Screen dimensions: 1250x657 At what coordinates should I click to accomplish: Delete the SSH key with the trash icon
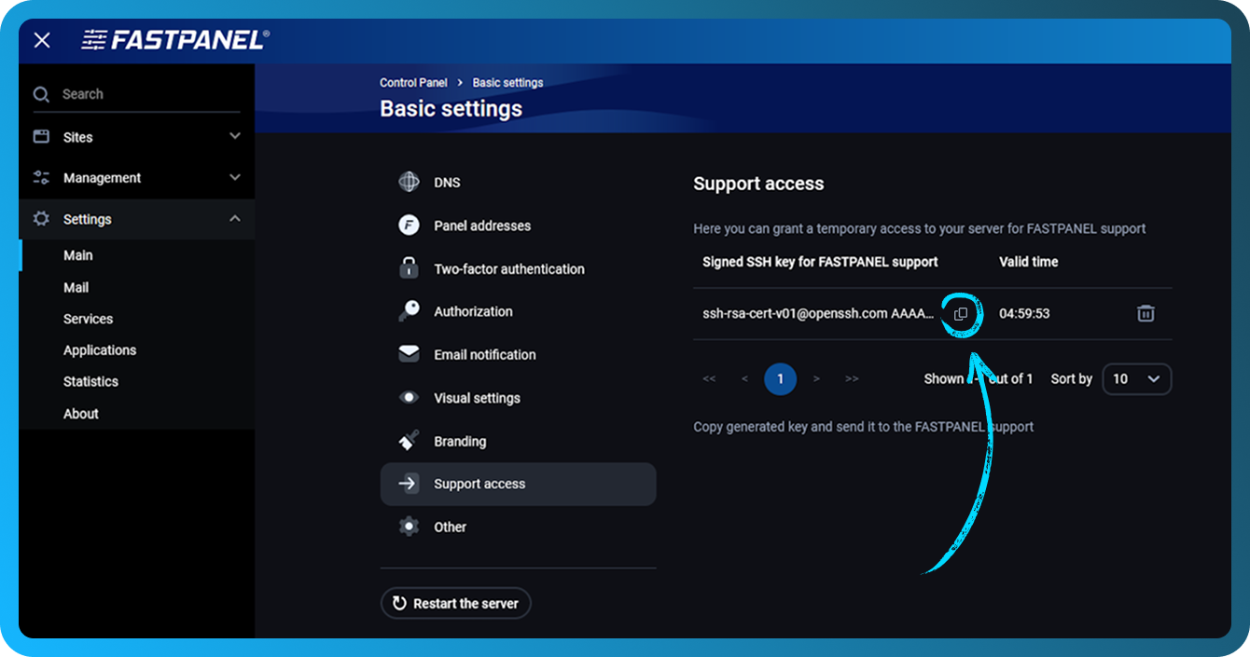click(x=1146, y=313)
